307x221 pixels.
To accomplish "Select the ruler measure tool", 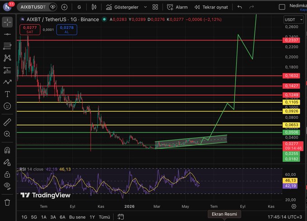I will pos(7,122).
